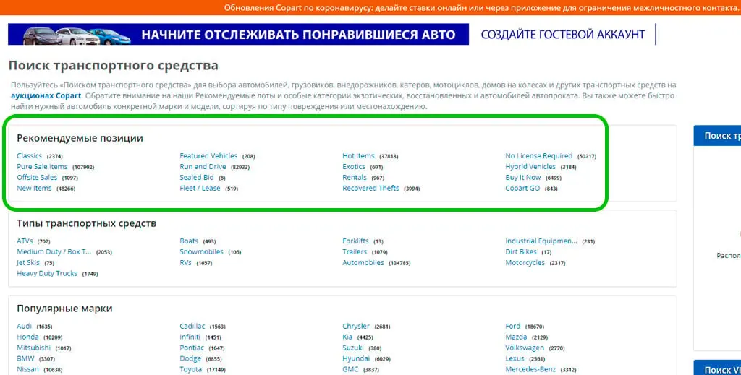Open Mitsubishi make listings

click(33, 348)
